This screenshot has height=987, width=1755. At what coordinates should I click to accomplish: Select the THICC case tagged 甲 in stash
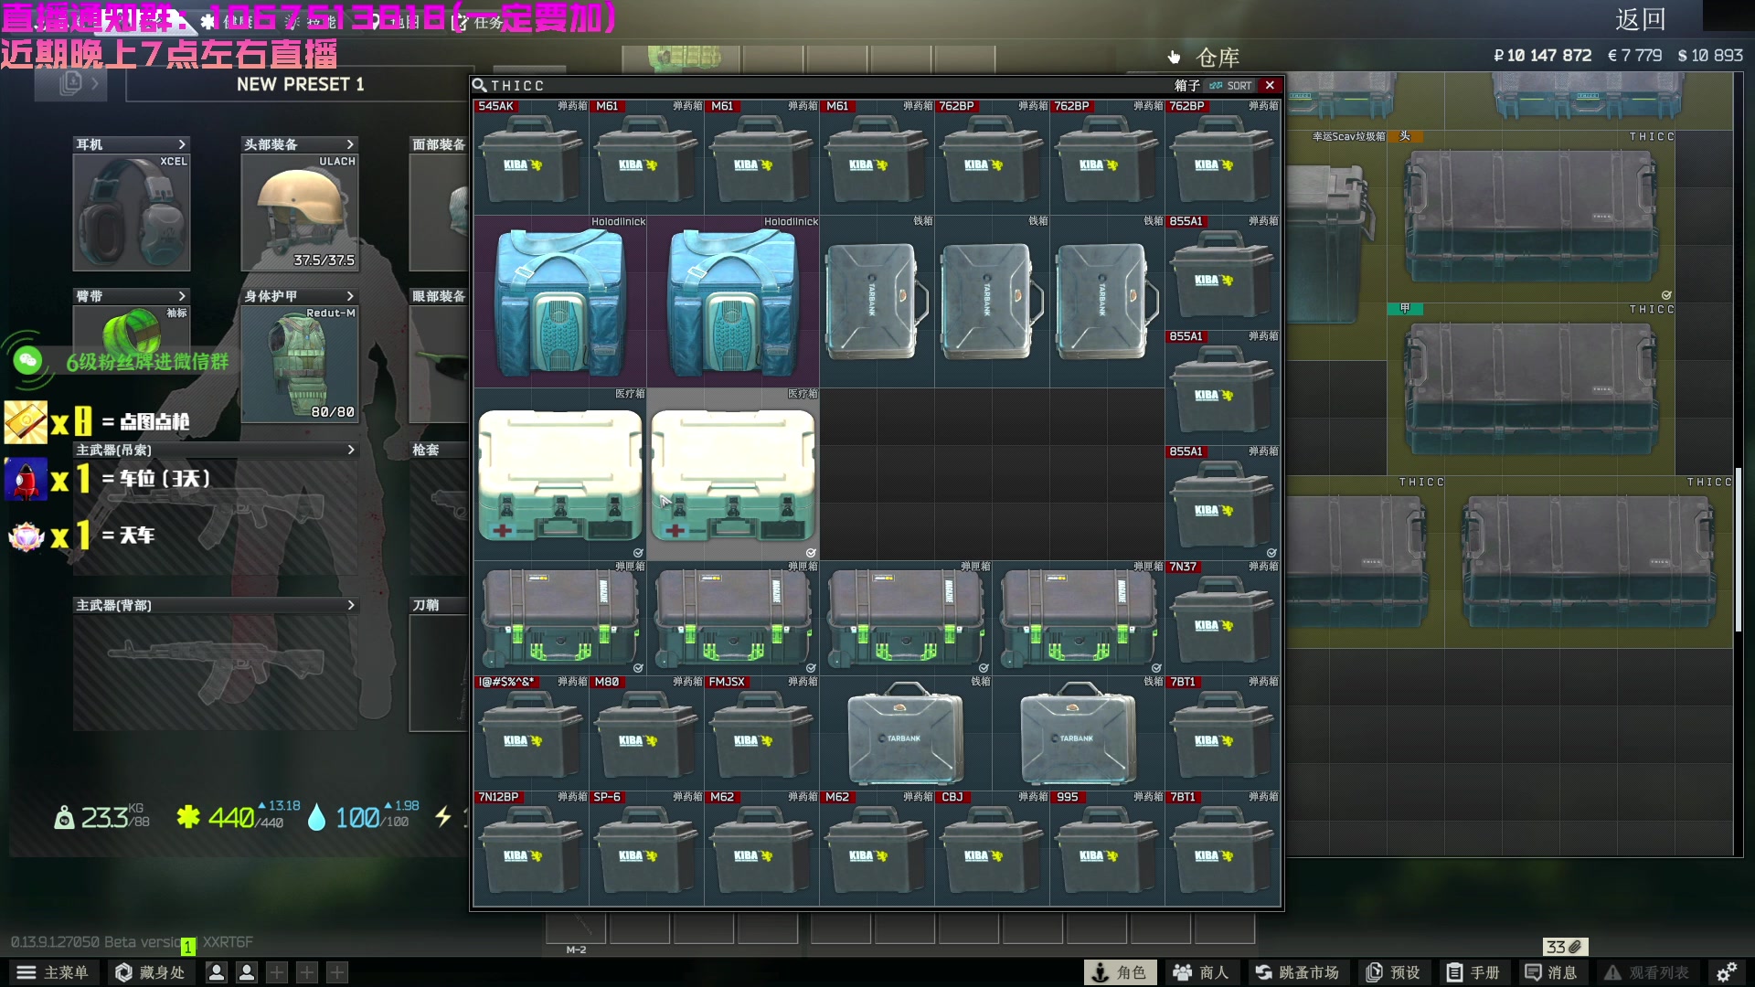(1531, 388)
